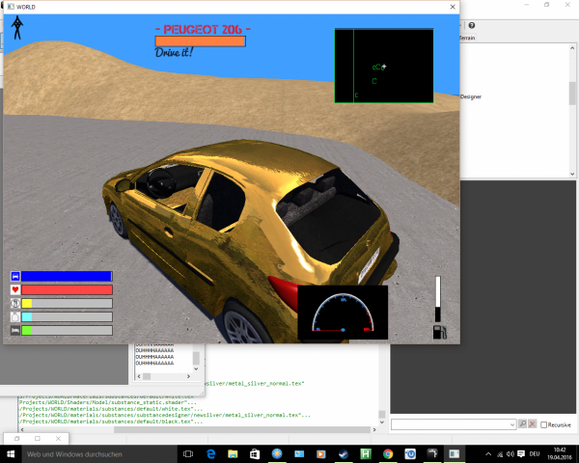
Task: Click the magnifier search icon beside the filter box
Action: (521, 423)
